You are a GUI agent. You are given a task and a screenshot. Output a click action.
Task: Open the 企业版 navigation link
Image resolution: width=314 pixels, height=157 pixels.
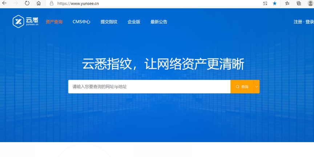click(x=134, y=22)
